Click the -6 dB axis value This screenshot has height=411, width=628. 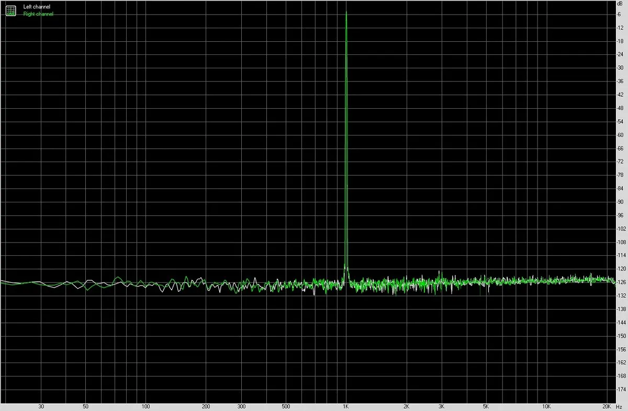tap(619, 14)
